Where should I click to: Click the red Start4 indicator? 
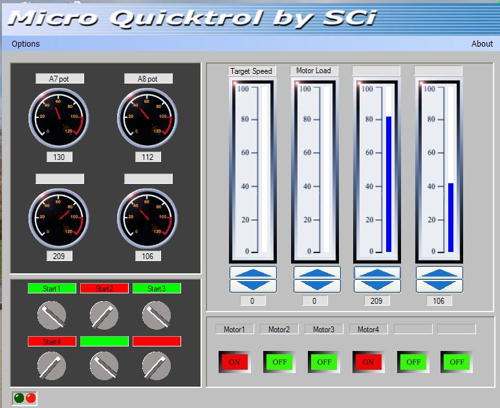[x=52, y=341]
